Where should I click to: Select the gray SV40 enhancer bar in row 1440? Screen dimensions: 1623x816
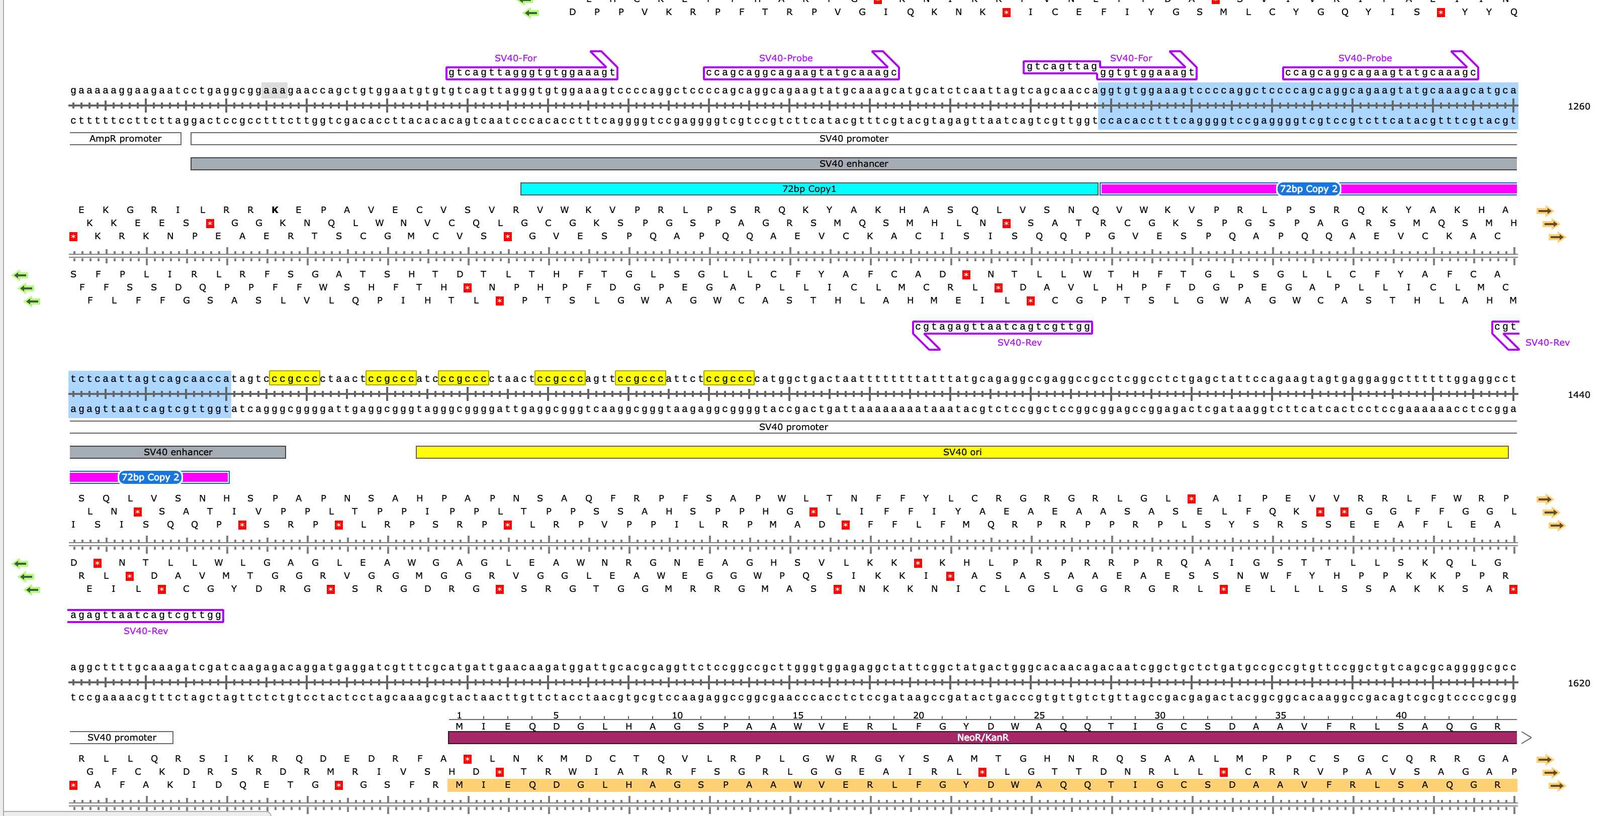177,452
